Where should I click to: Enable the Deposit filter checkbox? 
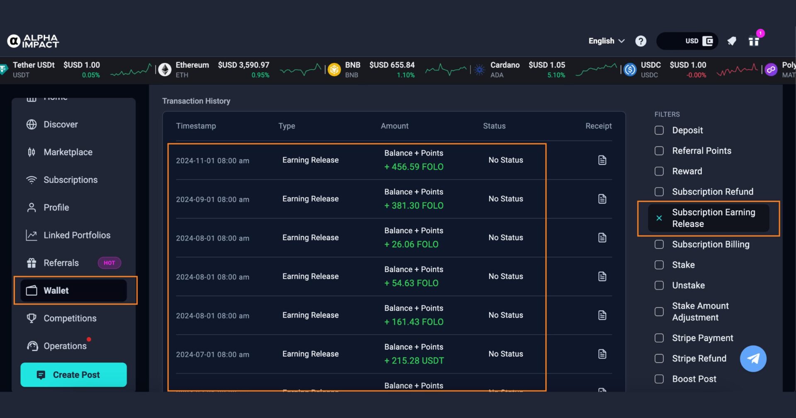pyautogui.click(x=659, y=130)
